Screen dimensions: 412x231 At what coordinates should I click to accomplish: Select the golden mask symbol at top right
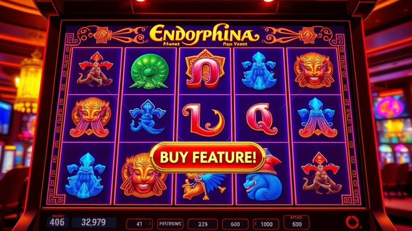(x=314, y=70)
